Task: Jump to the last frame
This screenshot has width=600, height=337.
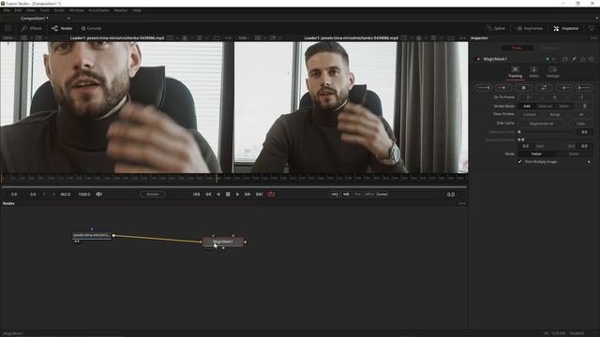Action: 259,194
